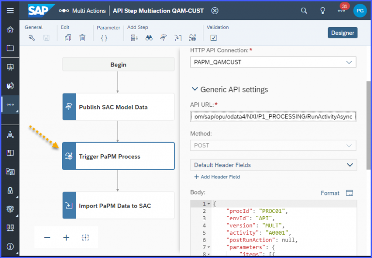372x258 pixels.
Task: Expand body editor to full screen icon
Action: [x=349, y=193]
